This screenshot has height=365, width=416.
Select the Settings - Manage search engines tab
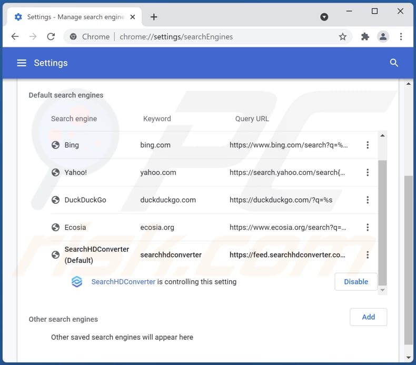(x=74, y=17)
